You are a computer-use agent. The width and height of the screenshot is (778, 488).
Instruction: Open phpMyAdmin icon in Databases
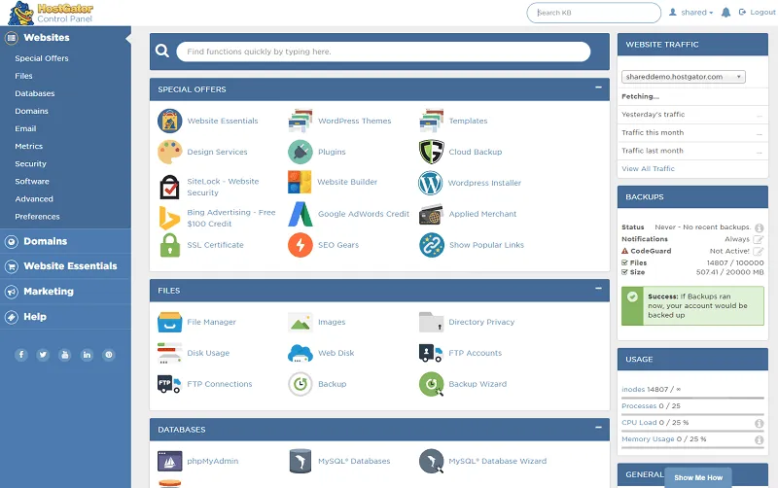coord(169,461)
